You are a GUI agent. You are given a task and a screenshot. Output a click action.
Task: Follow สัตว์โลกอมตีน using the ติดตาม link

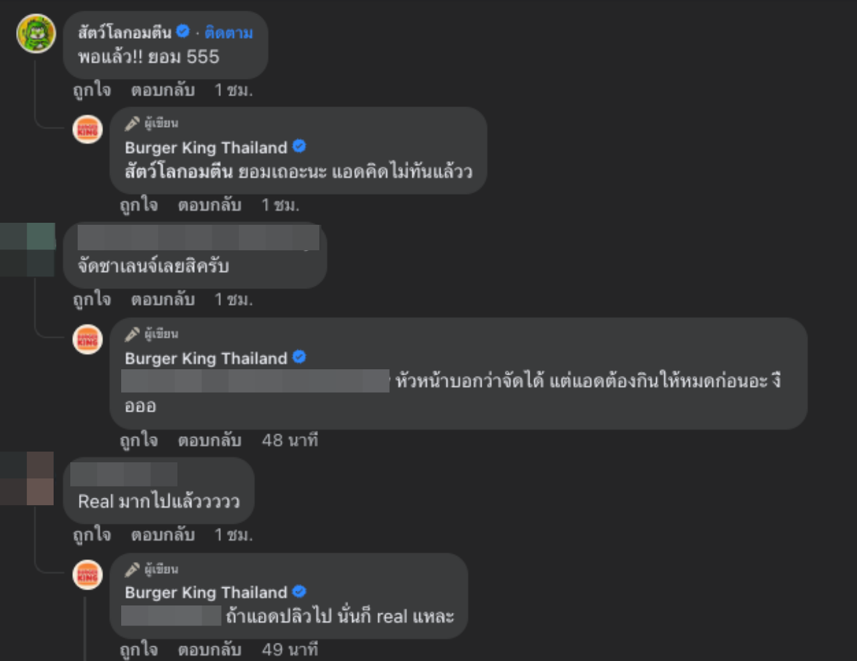[228, 32]
